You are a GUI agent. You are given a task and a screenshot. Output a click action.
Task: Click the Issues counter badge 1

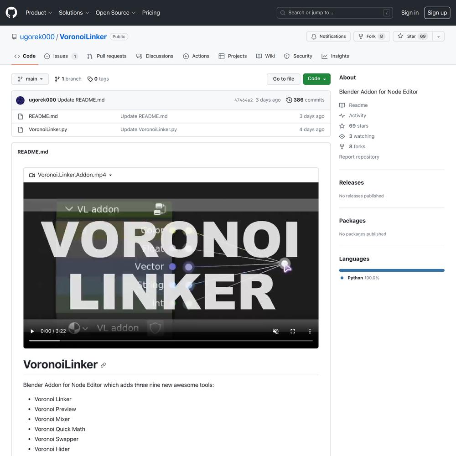point(75,57)
